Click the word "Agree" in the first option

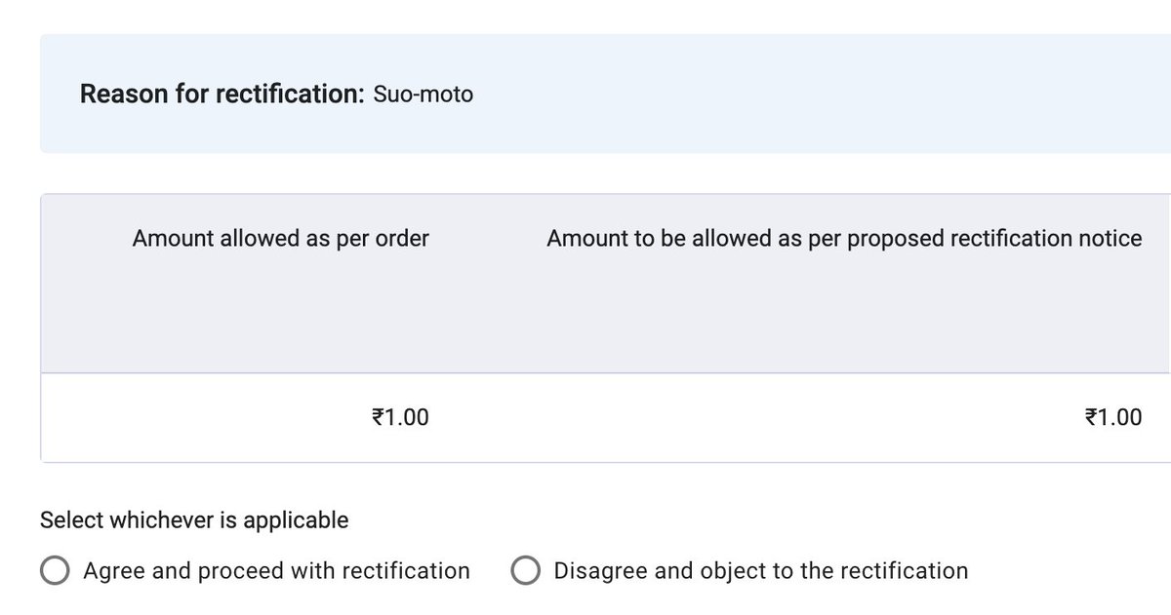116,571
